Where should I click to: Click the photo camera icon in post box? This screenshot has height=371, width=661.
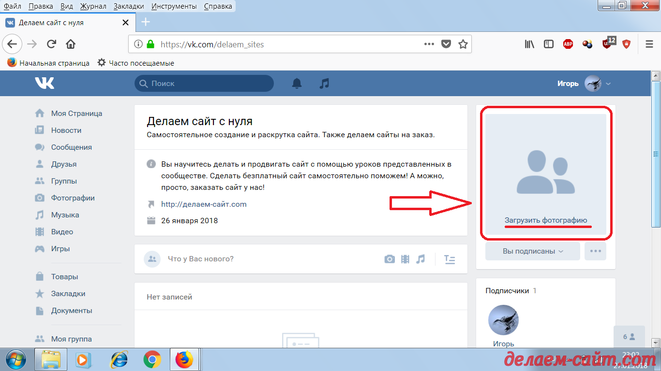click(x=390, y=259)
